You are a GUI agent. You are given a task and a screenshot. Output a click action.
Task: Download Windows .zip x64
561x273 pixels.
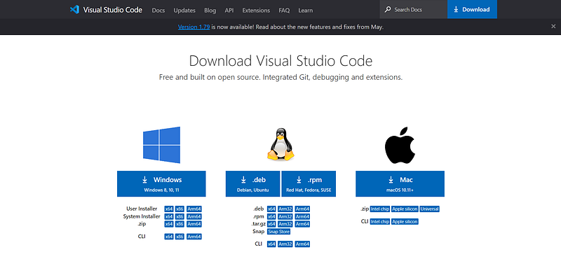point(169,224)
